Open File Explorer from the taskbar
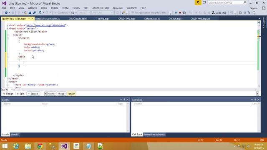The height and width of the screenshot is (150, 267). [28, 146]
